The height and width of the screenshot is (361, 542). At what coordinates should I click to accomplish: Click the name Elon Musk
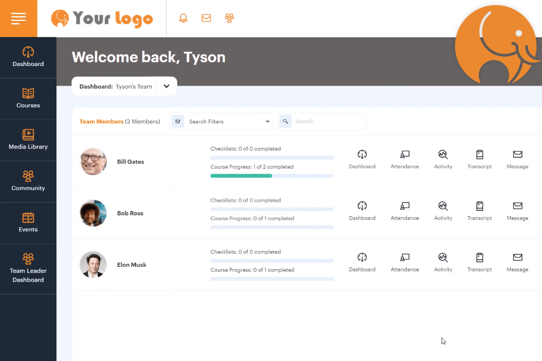[x=132, y=265]
